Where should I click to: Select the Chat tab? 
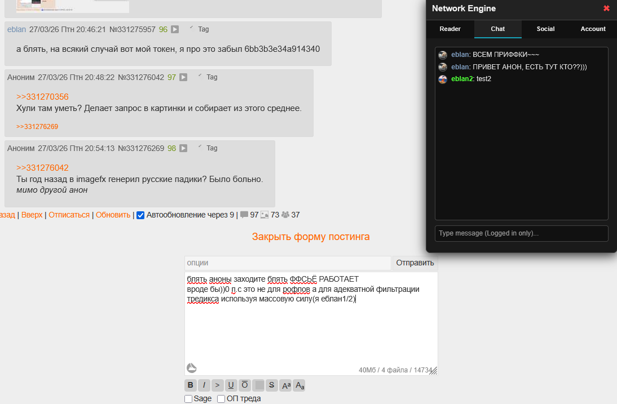498,29
